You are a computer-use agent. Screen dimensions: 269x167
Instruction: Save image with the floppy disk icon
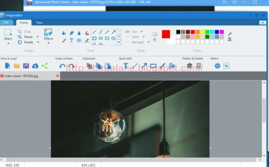(x=26, y=66)
